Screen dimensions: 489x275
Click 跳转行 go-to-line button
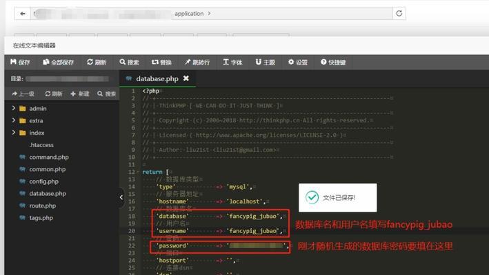(197, 62)
